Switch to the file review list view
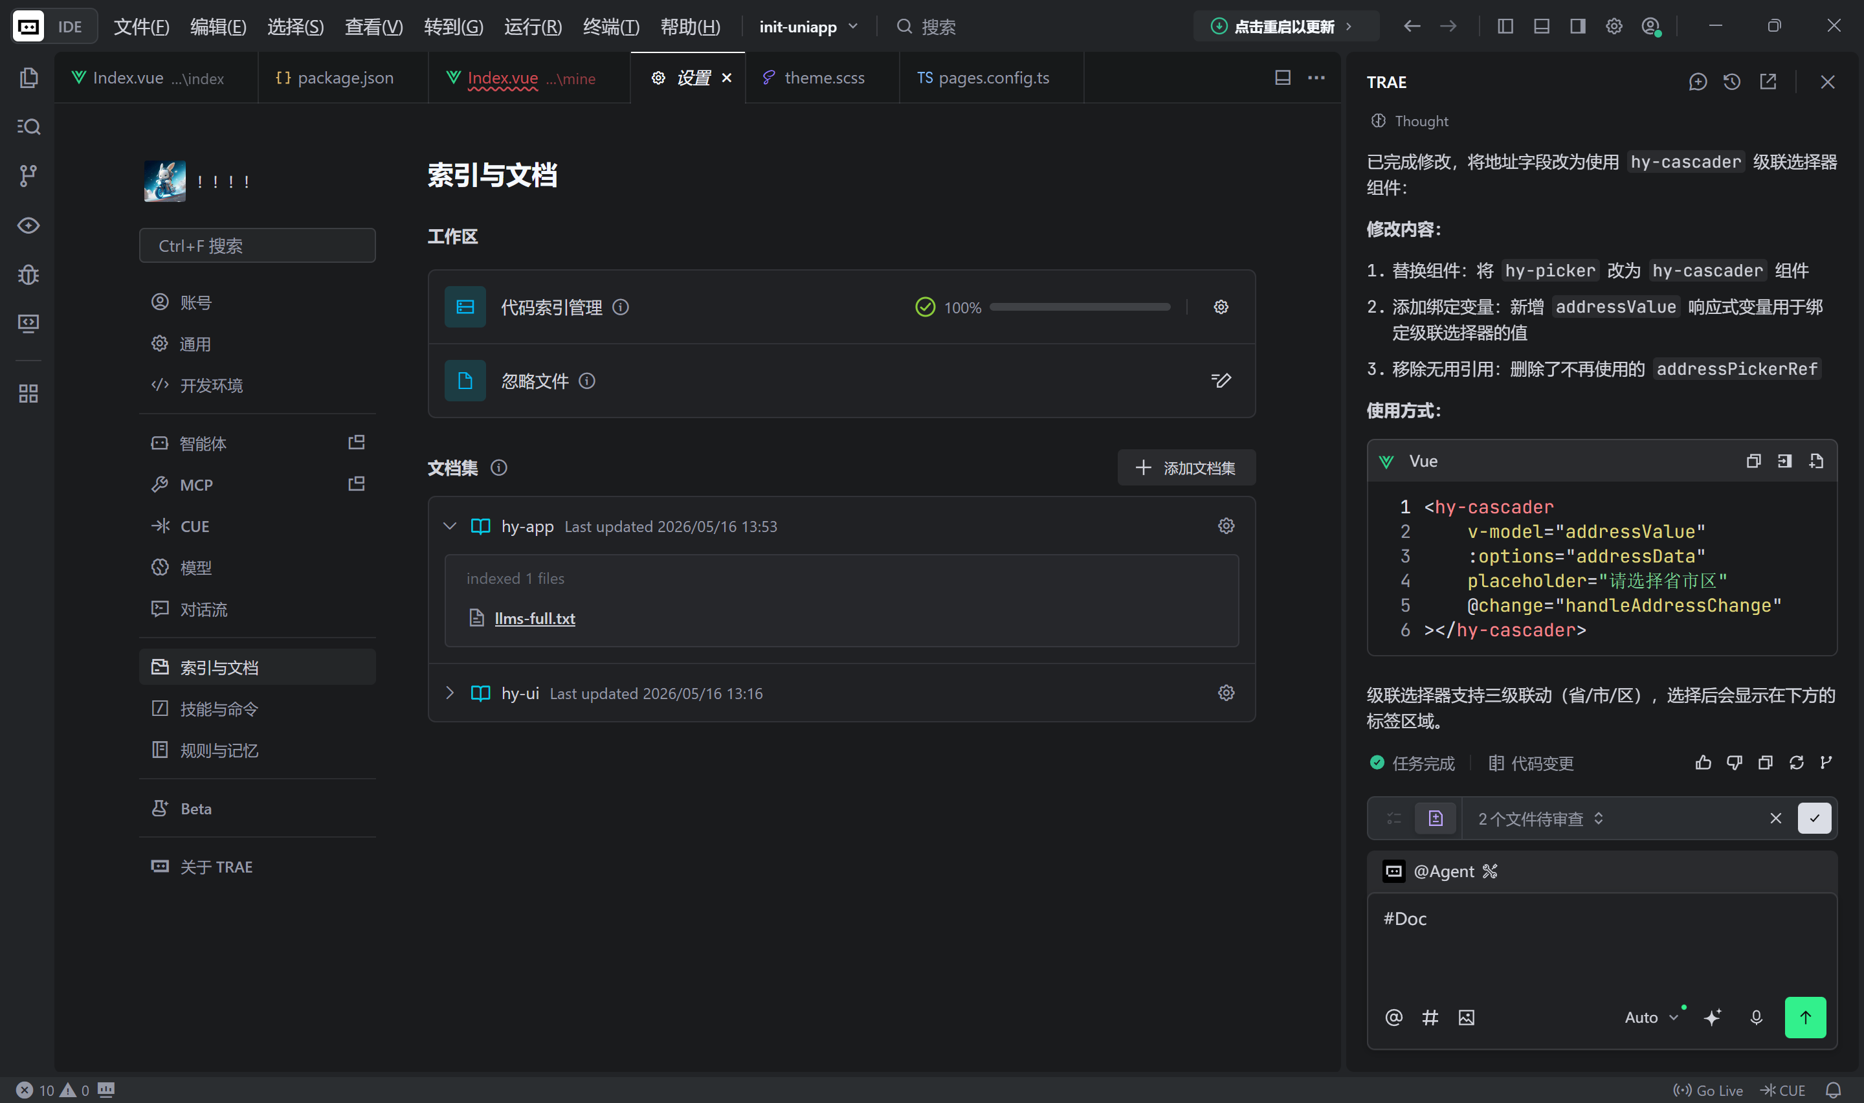1864x1103 pixels. click(1436, 818)
